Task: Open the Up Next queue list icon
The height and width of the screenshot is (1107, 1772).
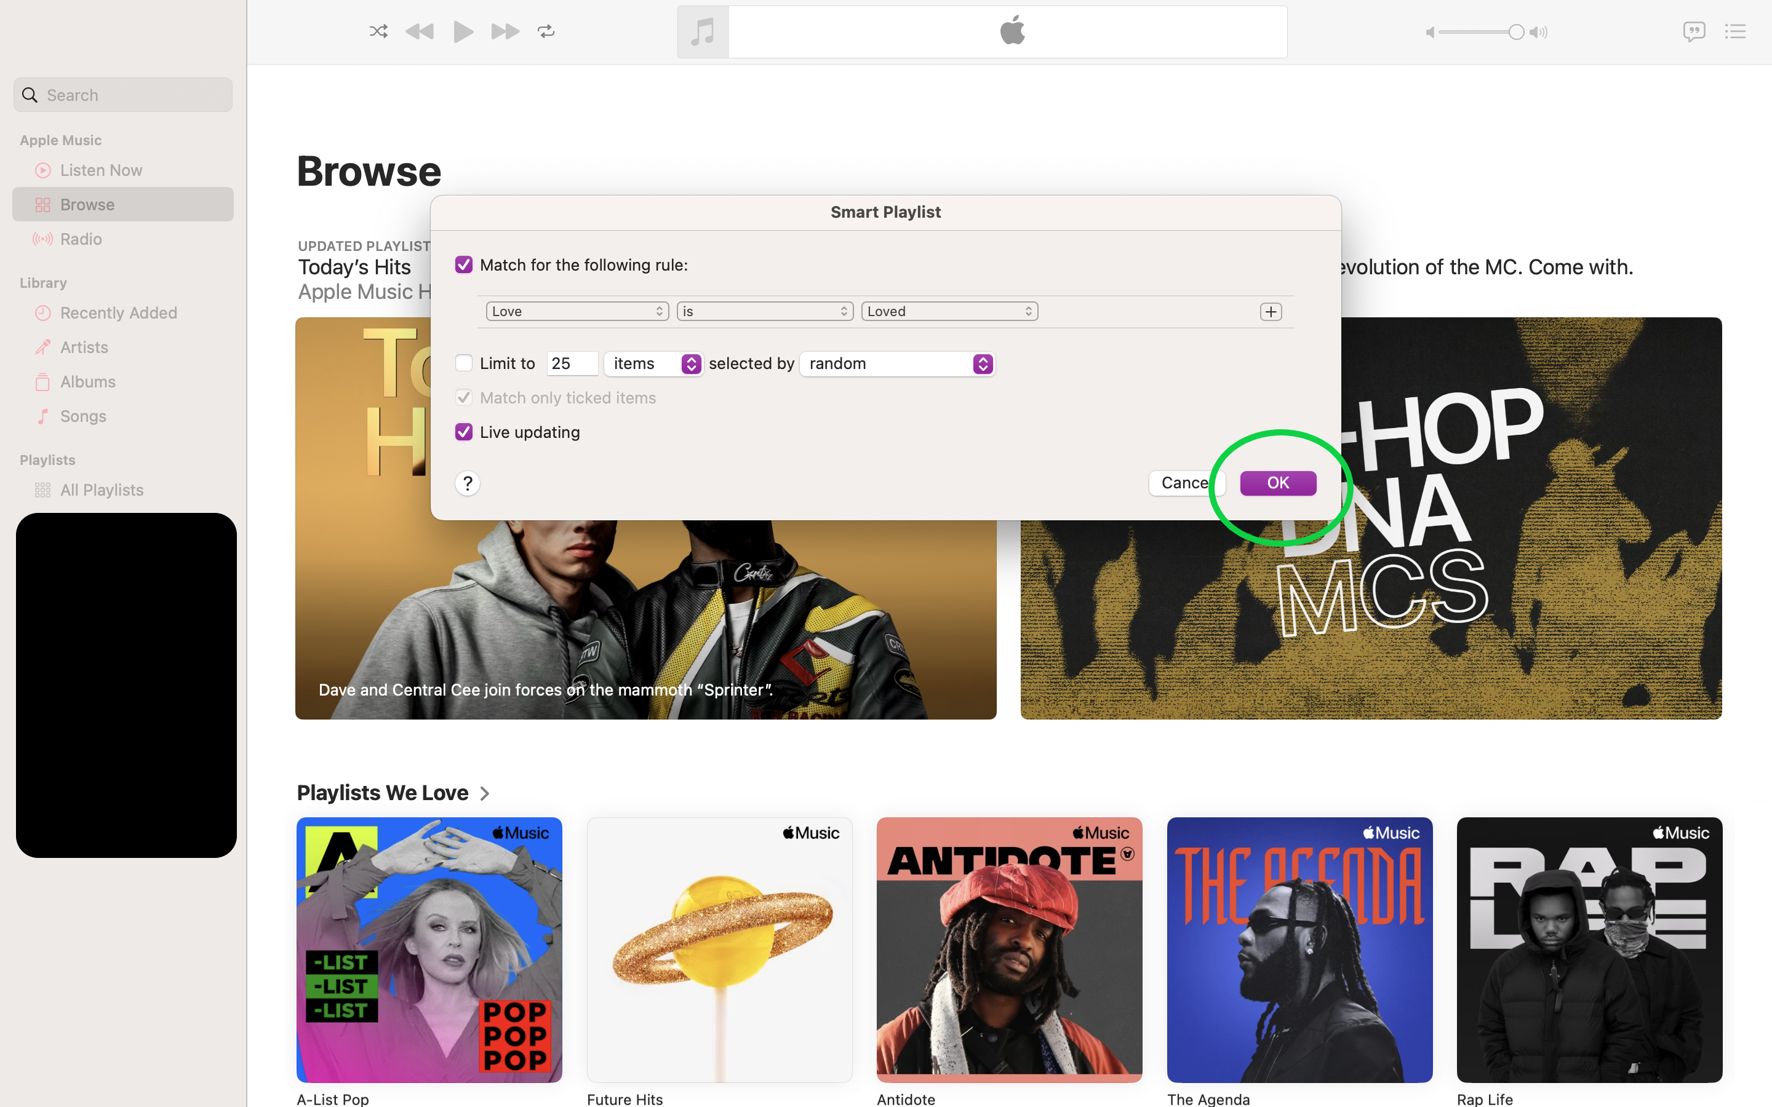Action: [1735, 31]
